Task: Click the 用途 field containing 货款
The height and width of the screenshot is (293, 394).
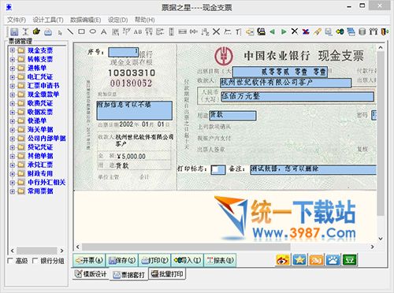Action: tap(232, 116)
